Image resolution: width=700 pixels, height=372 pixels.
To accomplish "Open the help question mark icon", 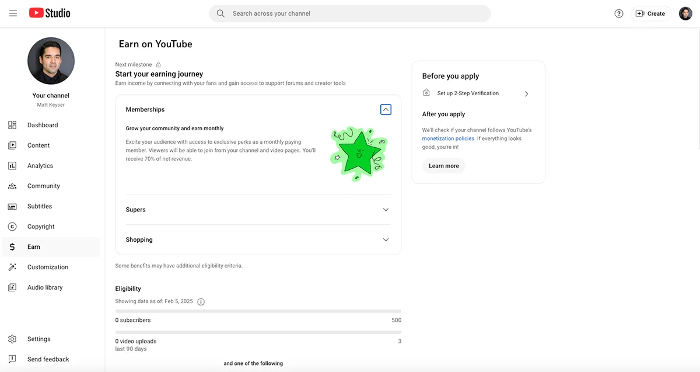I will tap(619, 13).
